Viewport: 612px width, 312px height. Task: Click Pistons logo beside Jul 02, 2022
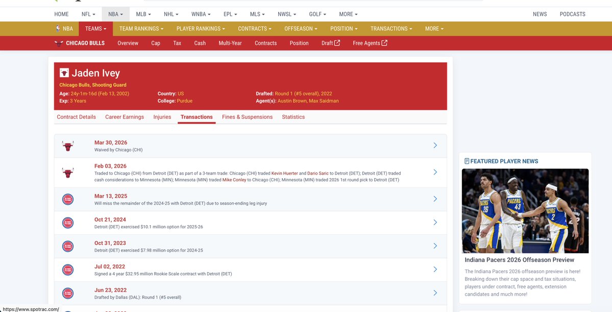tap(68, 270)
